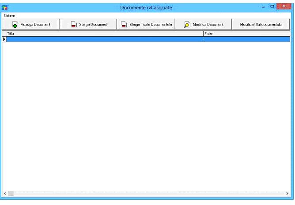
Task: Select the highlighted row's Titlu cell
Action: (104, 39)
